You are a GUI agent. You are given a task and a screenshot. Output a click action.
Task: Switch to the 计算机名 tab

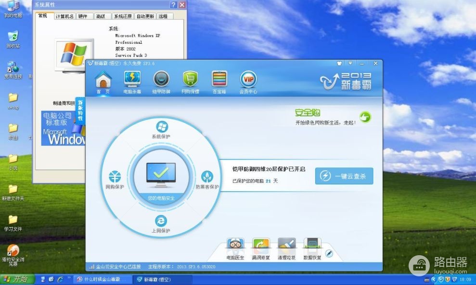pyautogui.click(x=64, y=16)
